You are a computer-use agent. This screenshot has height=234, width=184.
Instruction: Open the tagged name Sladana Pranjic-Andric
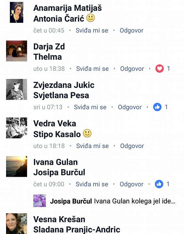coord(77,229)
